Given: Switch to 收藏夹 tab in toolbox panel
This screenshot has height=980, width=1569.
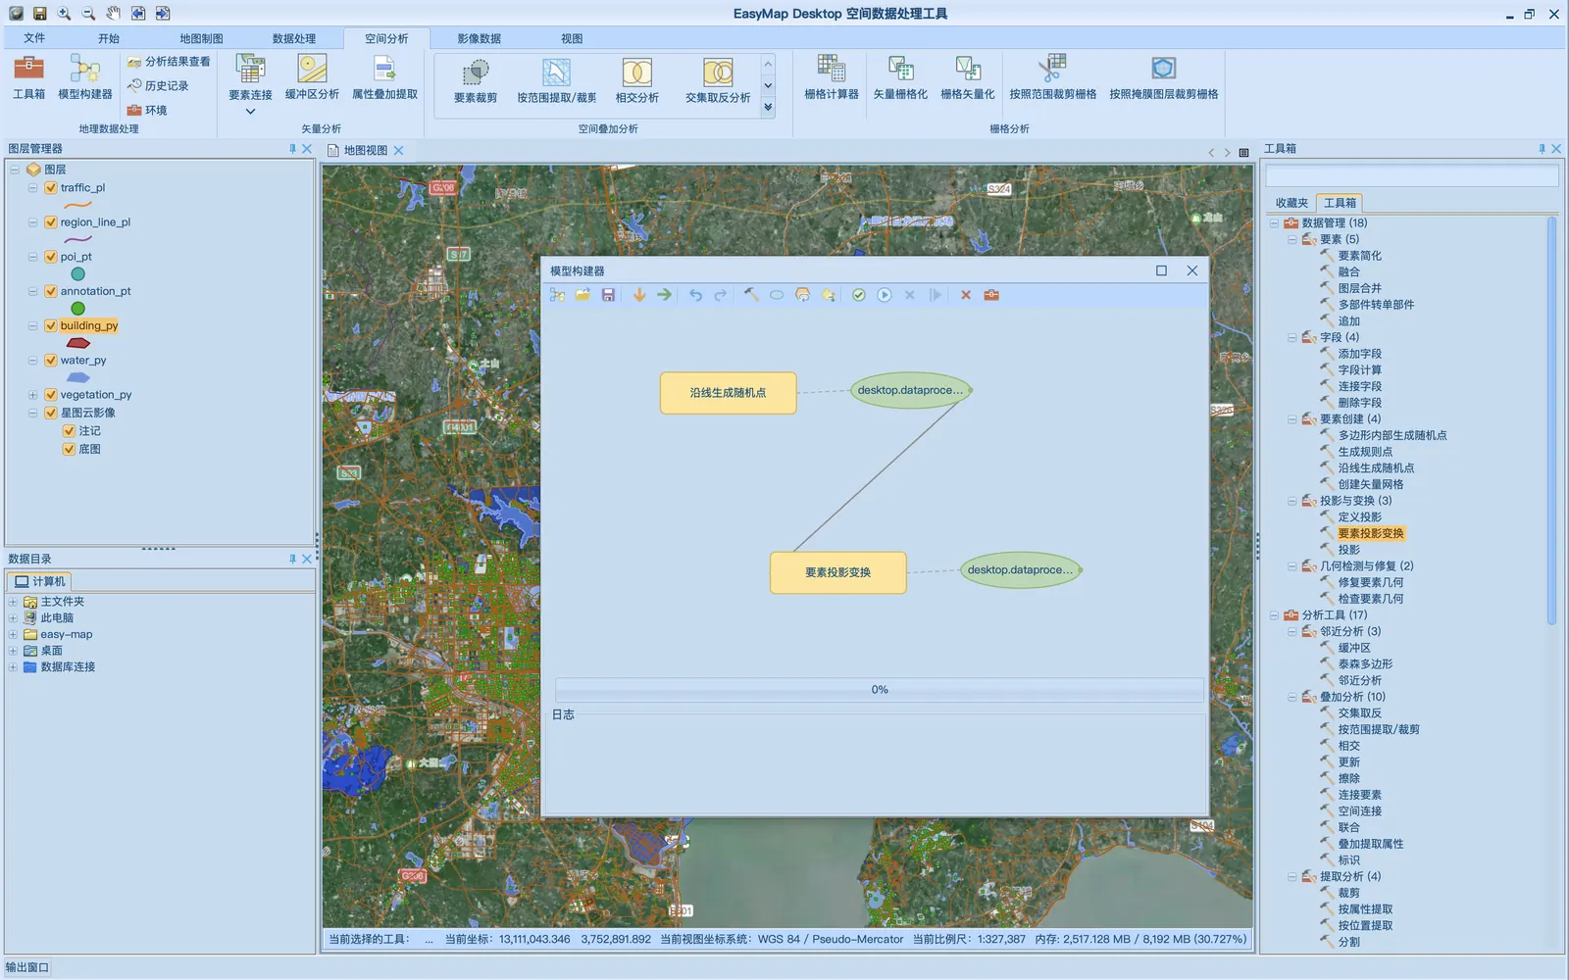Looking at the screenshot, I should [x=1291, y=203].
